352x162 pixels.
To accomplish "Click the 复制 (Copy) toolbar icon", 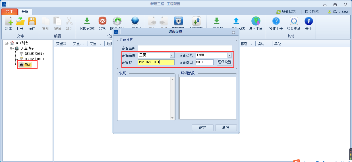I will (x=45, y=21).
